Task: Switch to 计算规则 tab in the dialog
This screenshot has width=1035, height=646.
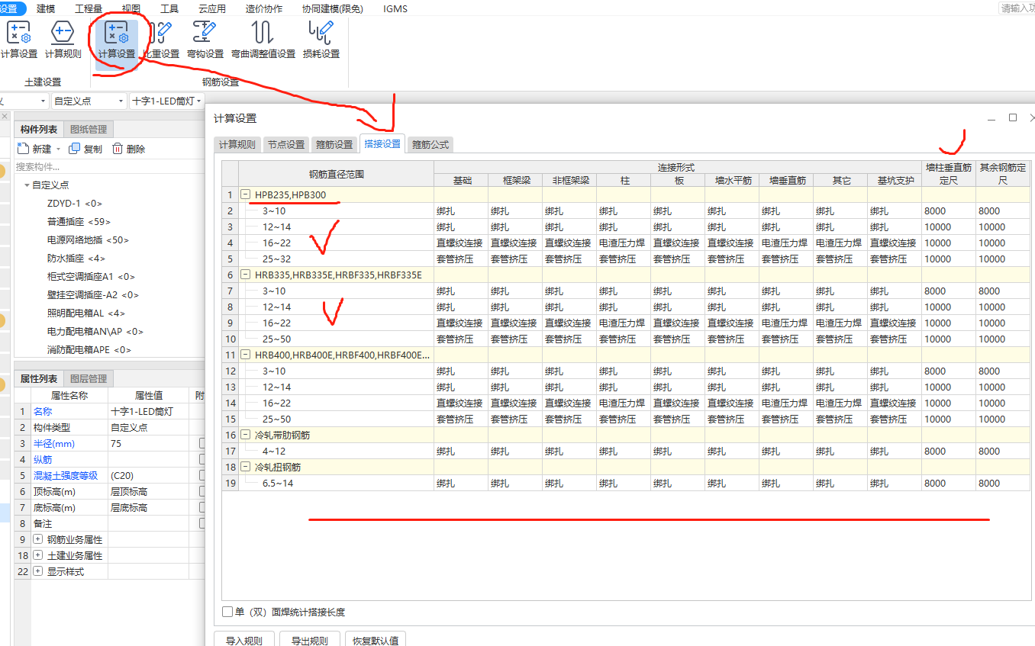Action: pyautogui.click(x=237, y=144)
